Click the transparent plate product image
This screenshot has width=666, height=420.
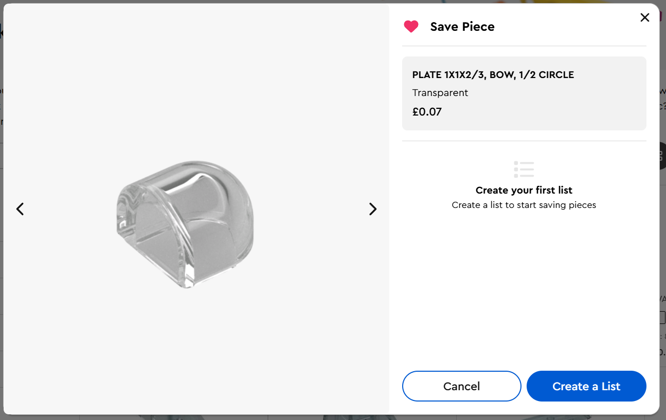[185, 224]
